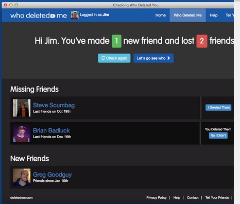
Task: Click Steve Scumbag's profile photo
Action: click(x=22, y=108)
